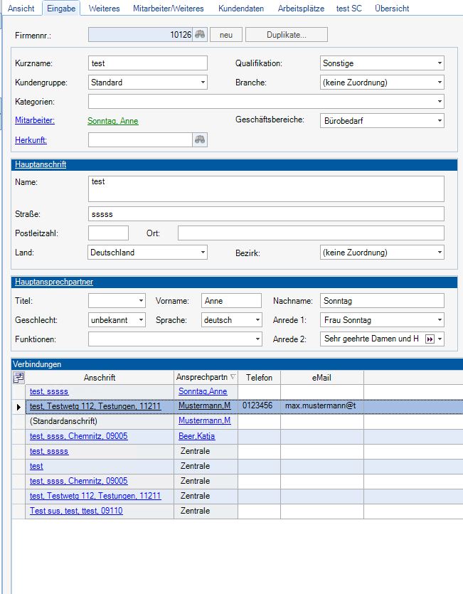The height and width of the screenshot is (594, 463).
Task: Click the row selector arrow in Verbindungen
Action: pyautogui.click(x=18, y=407)
